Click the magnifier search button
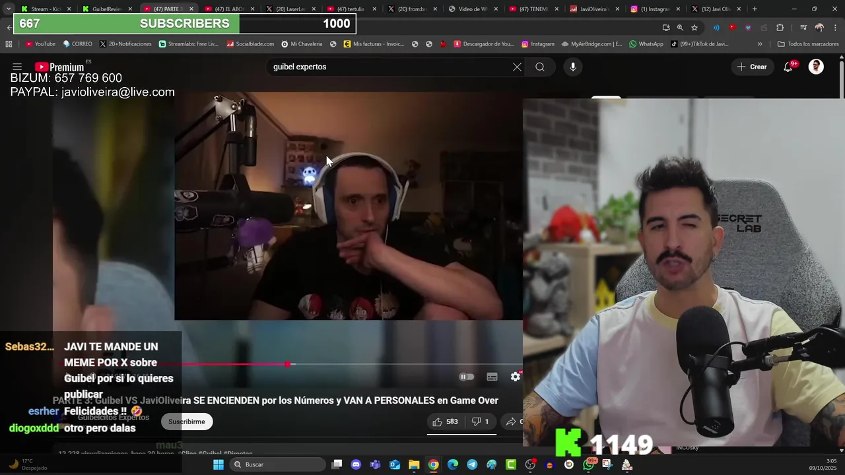The height and width of the screenshot is (475, 845). (x=540, y=67)
